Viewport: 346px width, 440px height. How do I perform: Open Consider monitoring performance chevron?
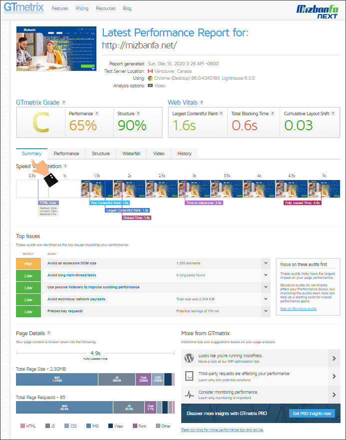(334, 395)
